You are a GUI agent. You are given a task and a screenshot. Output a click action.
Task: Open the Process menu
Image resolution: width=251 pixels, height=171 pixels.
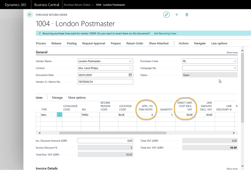(x=41, y=43)
